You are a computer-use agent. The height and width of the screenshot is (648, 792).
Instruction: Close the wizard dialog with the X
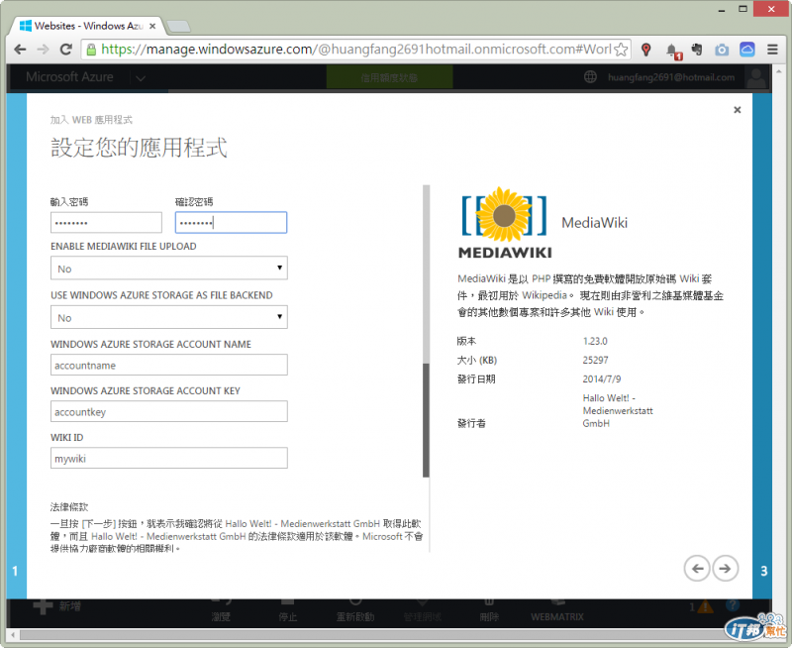(x=737, y=110)
